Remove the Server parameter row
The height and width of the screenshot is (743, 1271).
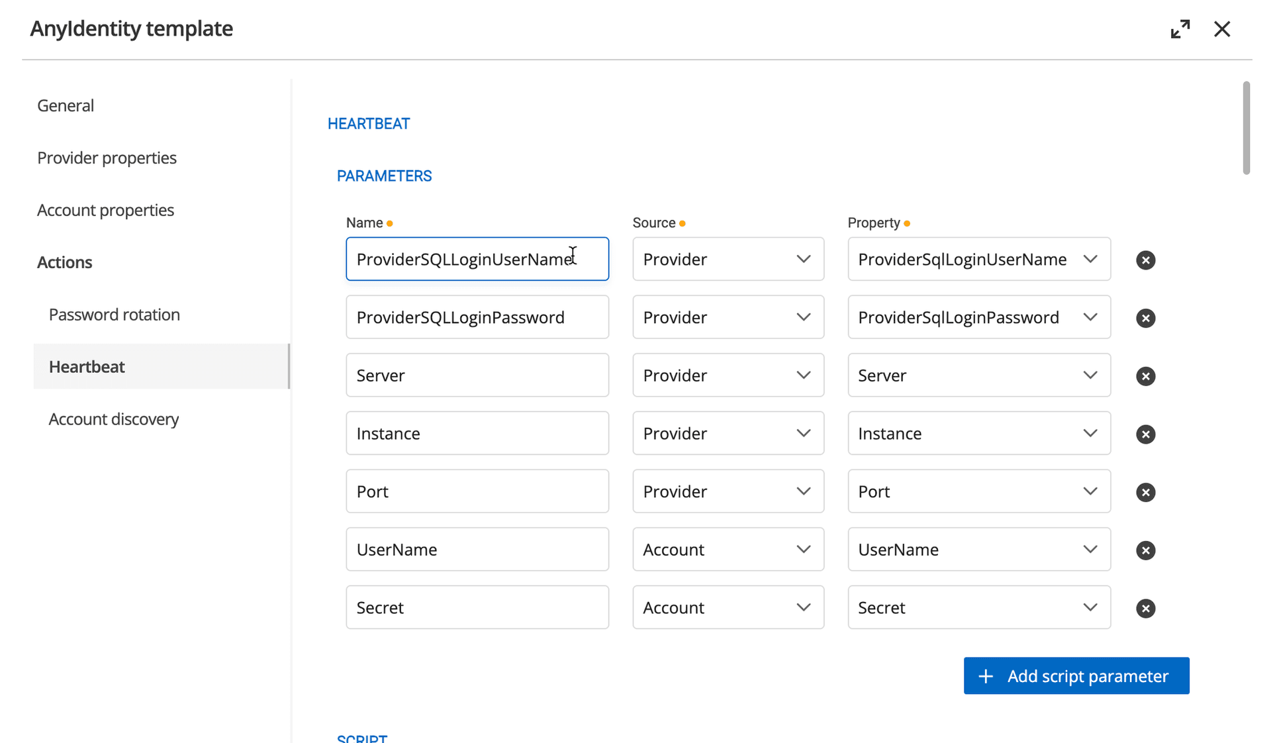(x=1145, y=376)
